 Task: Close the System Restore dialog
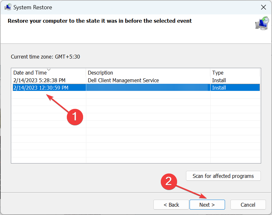263,7
